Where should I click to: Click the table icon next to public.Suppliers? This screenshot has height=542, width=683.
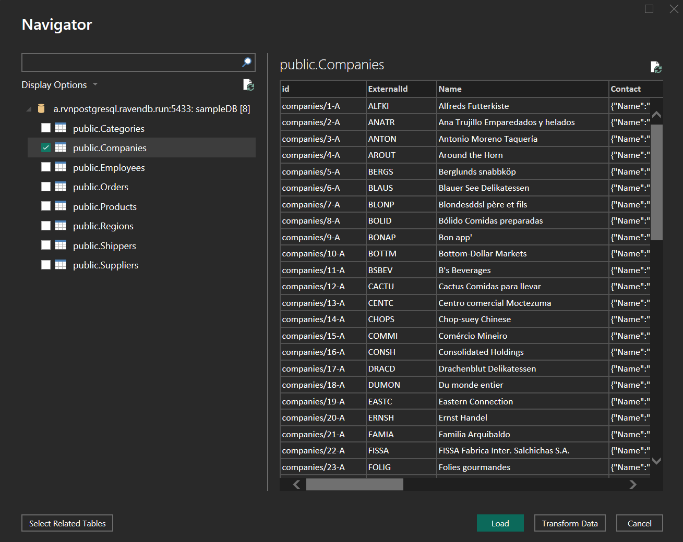61,265
